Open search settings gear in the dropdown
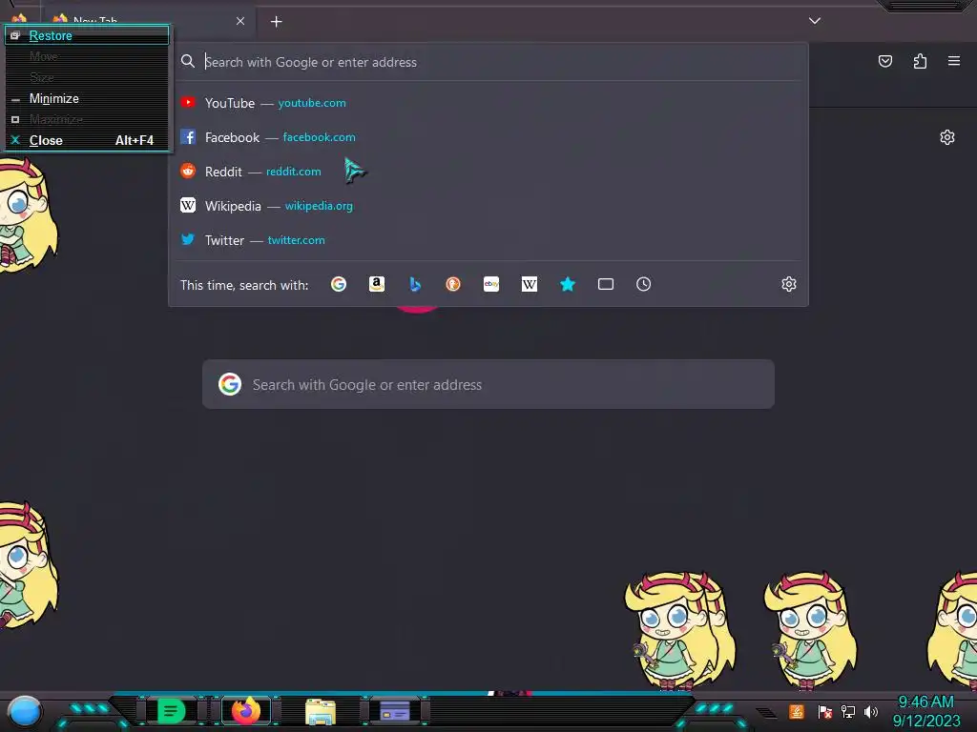This screenshot has width=977, height=732. (x=789, y=284)
